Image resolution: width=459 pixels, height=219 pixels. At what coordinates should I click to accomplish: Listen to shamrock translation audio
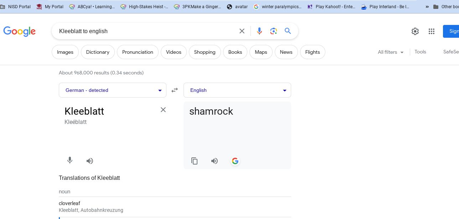point(215,161)
